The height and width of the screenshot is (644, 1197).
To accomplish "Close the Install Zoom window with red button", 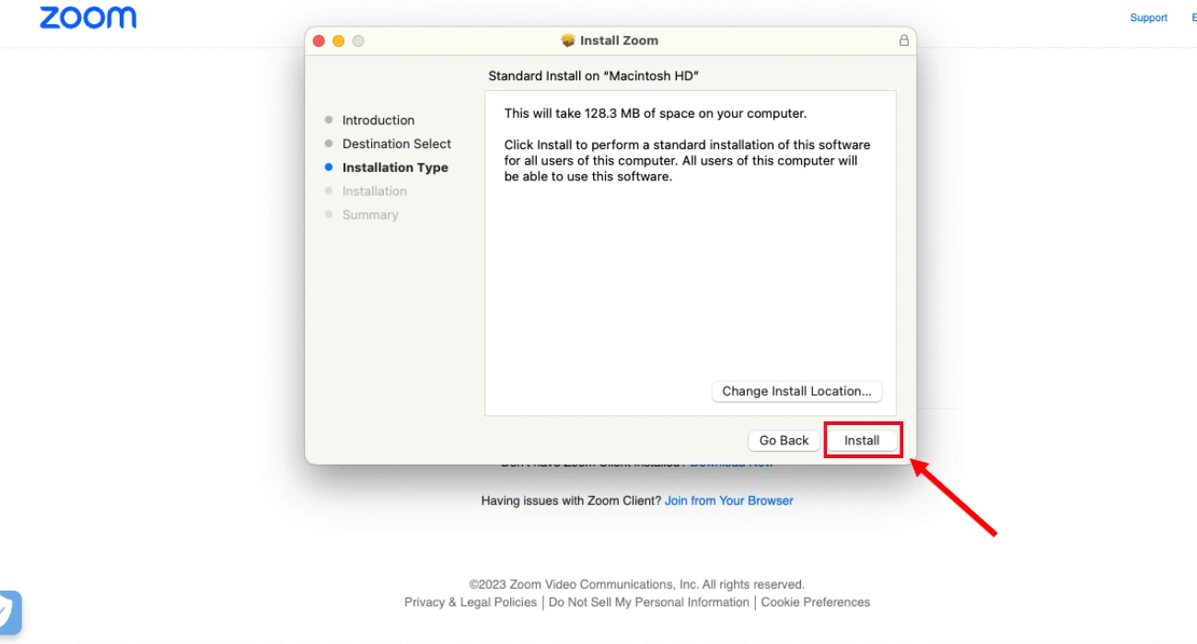I will click(320, 40).
